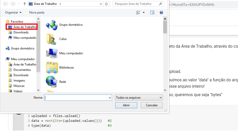Go back with the back arrow button
The height and width of the screenshot is (131, 238).
5,4
